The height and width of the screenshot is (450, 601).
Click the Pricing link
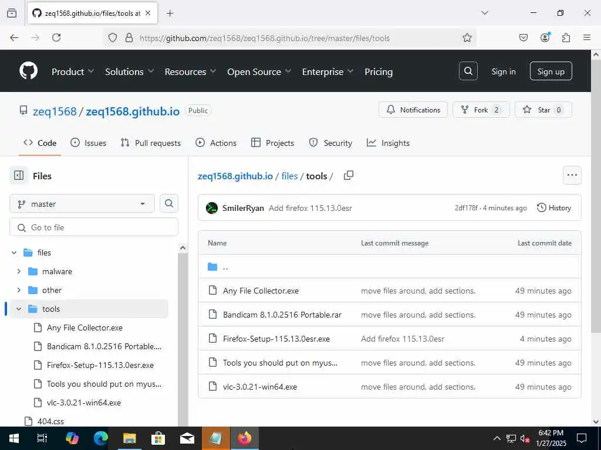pos(379,71)
